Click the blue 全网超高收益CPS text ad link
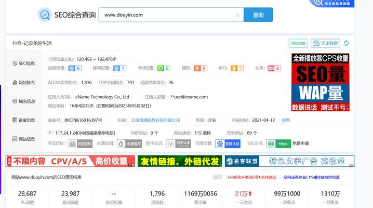The image size is (373, 208). (312, 177)
